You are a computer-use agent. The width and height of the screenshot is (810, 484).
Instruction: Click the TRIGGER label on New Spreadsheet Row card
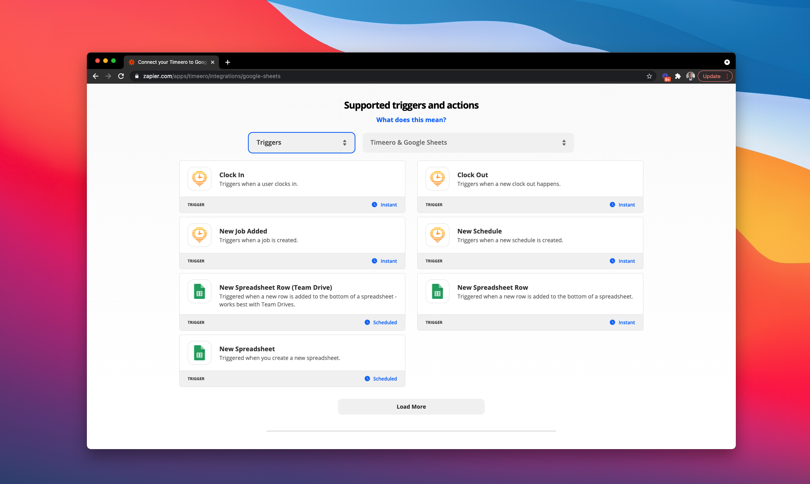(434, 323)
